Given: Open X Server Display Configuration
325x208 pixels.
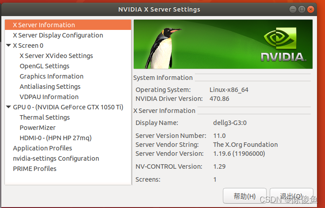Looking at the screenshot, I should click(x=68, y=35).
